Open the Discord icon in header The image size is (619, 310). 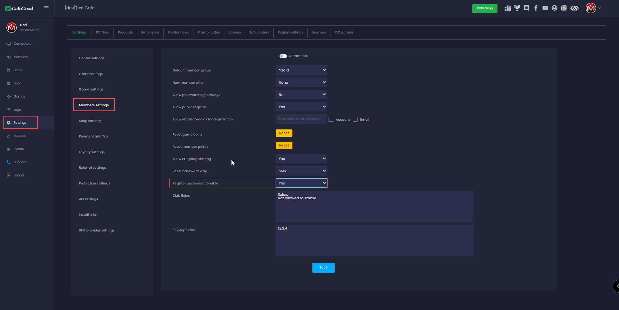pyautogui.click(x=526, y=8)
